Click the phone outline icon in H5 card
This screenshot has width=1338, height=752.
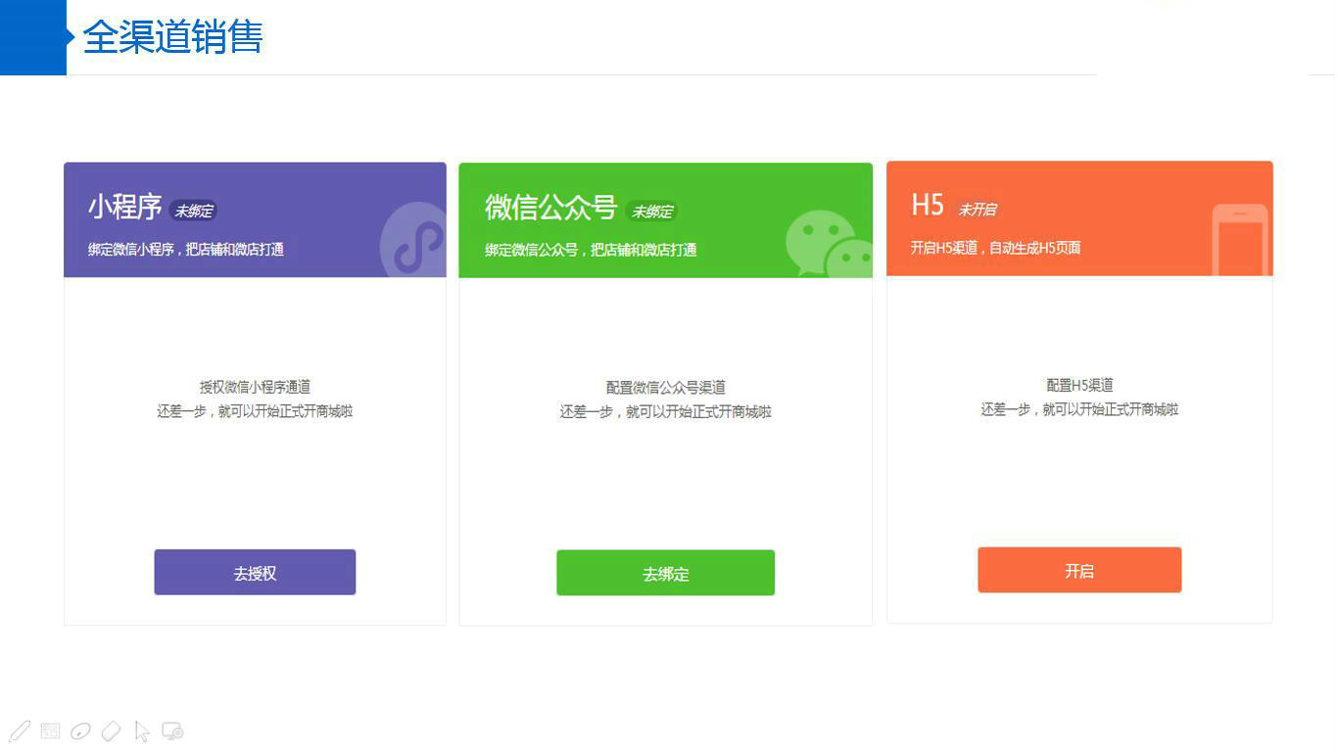pyautogui.click(x=1240, y=240)
